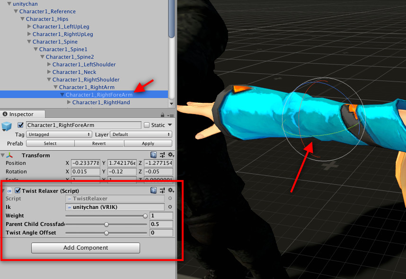Edit Rotation Y value field
Screen dimensions: 406x279
pos(122,171)
